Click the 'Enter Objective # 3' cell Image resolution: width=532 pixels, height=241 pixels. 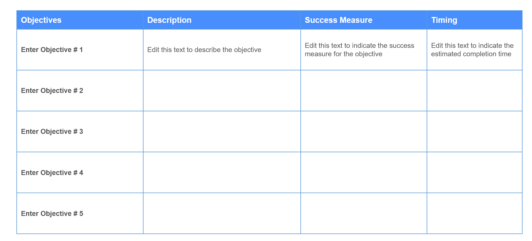click(52, 132)
